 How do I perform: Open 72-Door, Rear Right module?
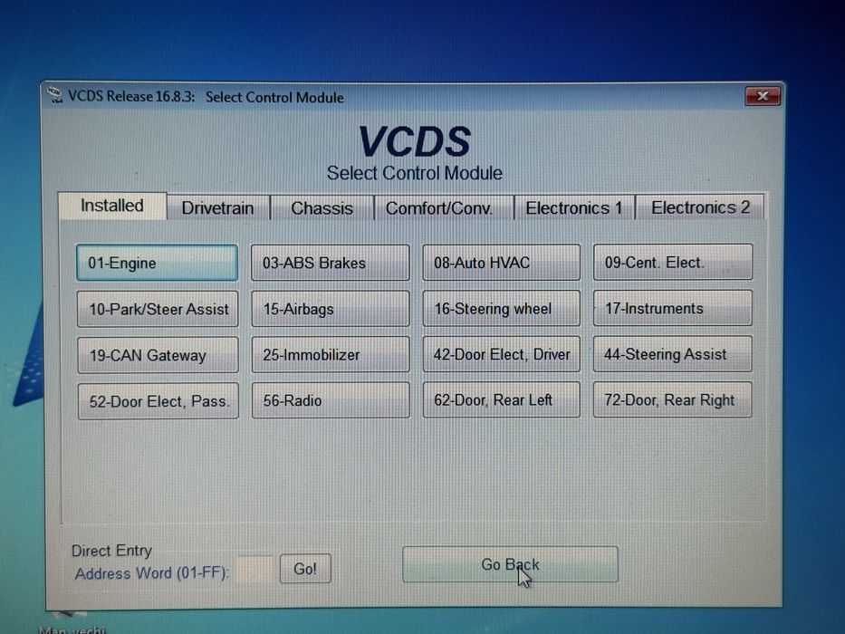[673, 399]
